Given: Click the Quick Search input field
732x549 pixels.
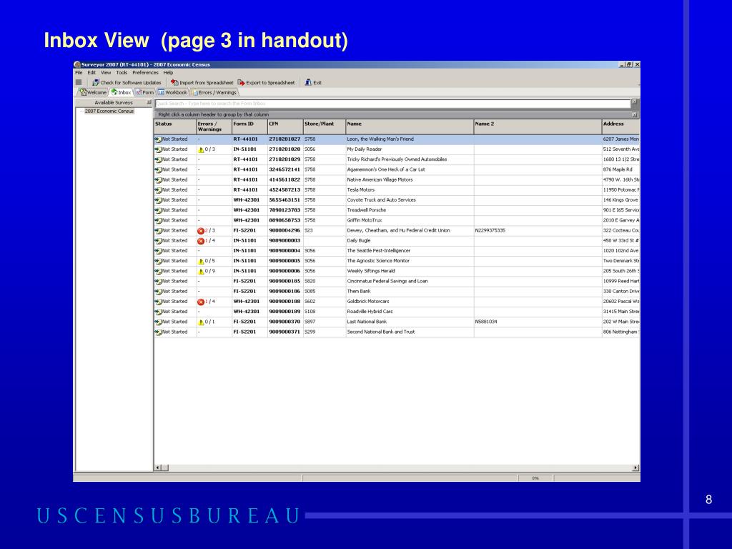Looking at the screenshot, I should click(x=392, y=104).
